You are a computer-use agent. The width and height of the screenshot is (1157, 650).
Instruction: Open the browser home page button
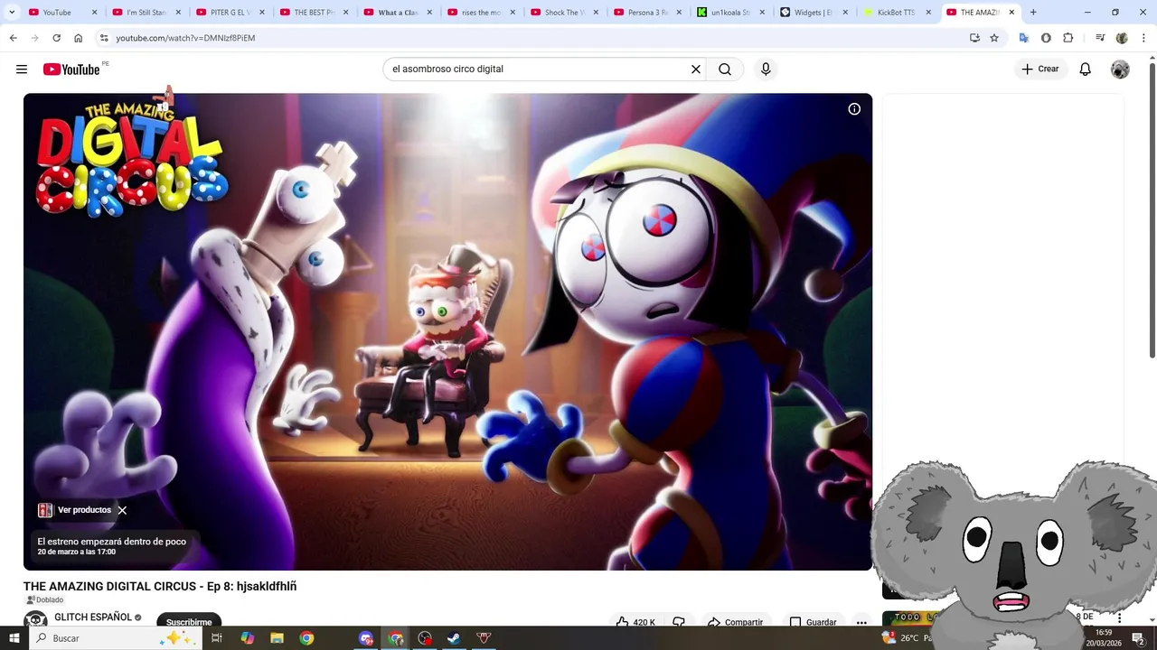pyautogui.click(x=79, y=38)
